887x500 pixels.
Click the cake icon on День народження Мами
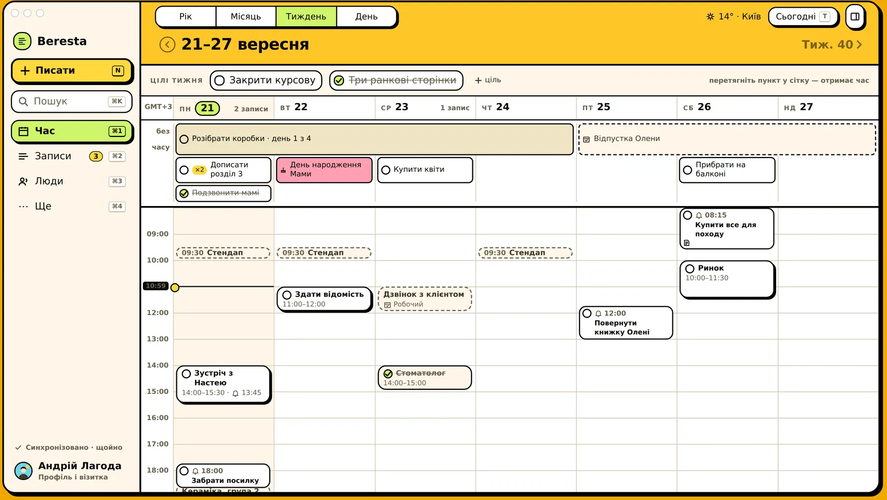pos(283,170)
